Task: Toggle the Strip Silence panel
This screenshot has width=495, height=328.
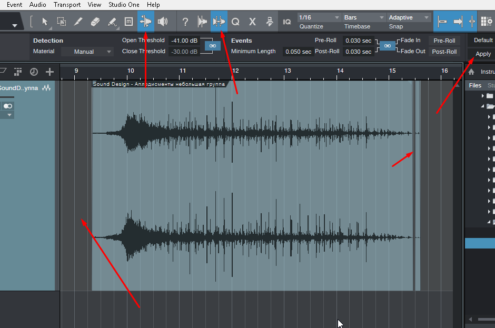Action: [219, 22]
